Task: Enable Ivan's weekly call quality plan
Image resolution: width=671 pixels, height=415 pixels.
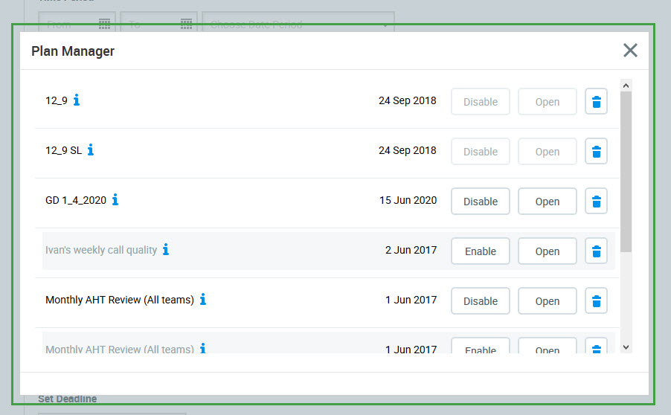Action: (x=480, y=251)
